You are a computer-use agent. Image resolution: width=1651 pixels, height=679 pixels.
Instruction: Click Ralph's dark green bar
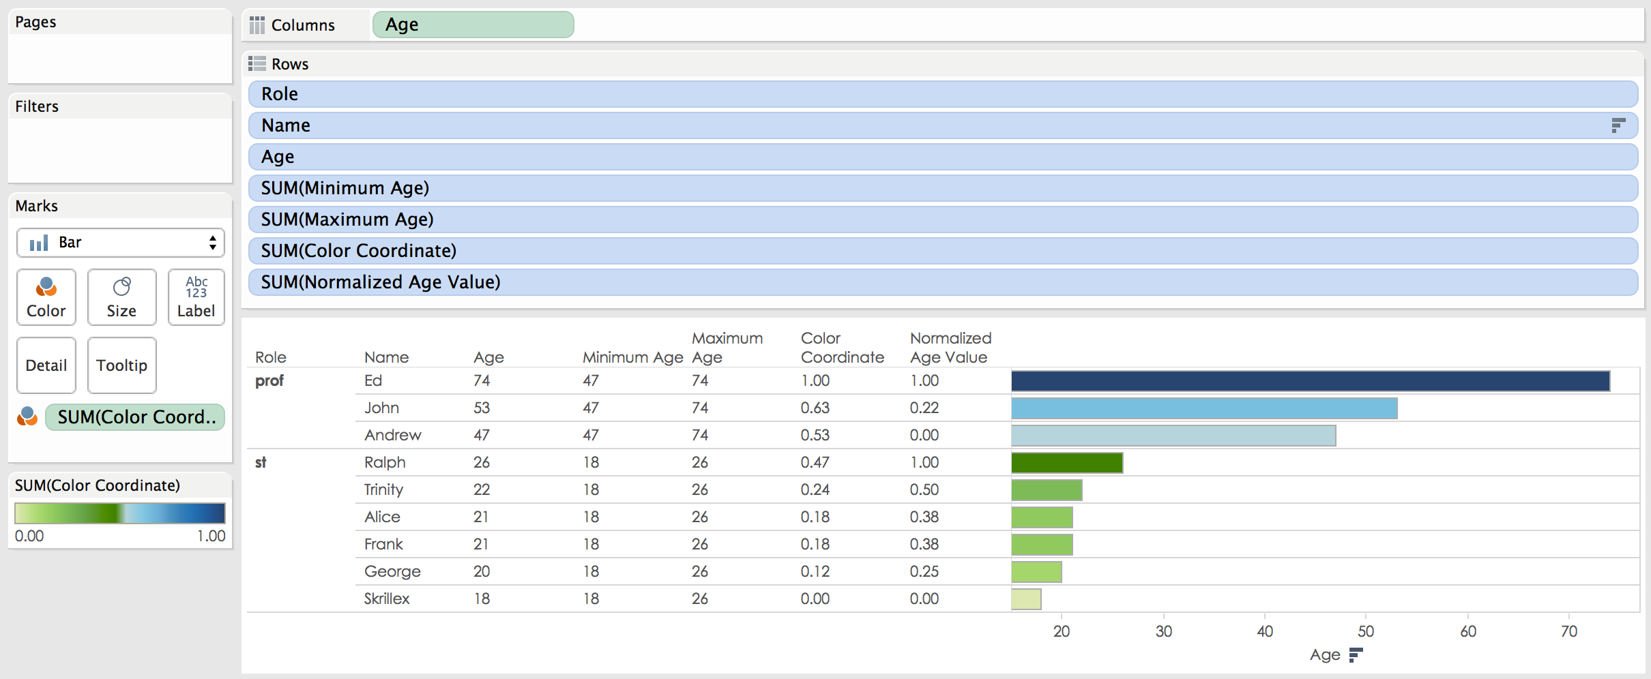1067,463
